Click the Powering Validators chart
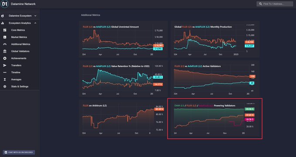 click(x=215, y=118)
